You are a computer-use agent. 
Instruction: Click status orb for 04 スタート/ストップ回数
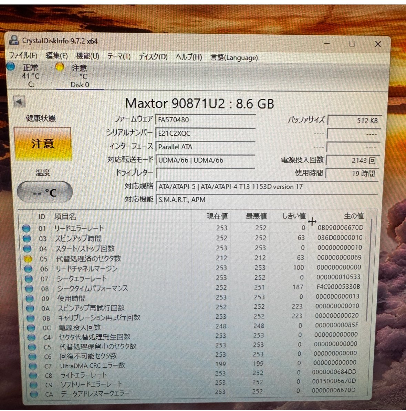[x=27, y=248]
